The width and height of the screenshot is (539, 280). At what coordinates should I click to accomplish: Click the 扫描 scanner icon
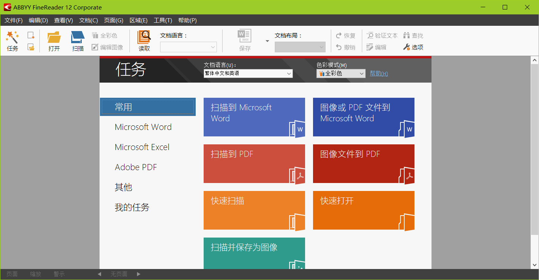[x=78, y=38]
